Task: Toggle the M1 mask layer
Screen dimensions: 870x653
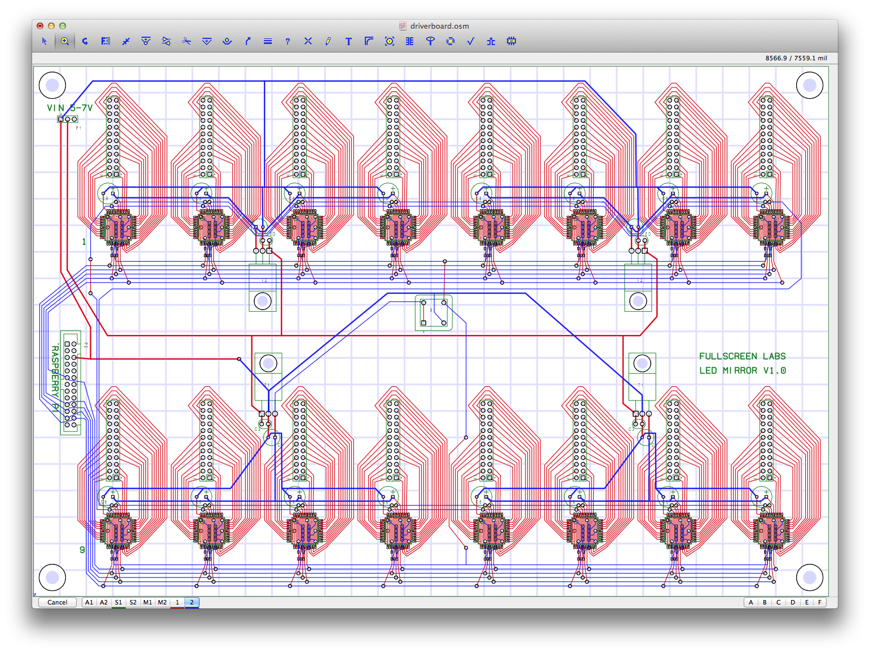Action: 148,602
